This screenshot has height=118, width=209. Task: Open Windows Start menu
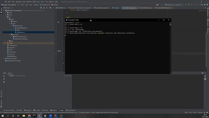tap(3, 116)
